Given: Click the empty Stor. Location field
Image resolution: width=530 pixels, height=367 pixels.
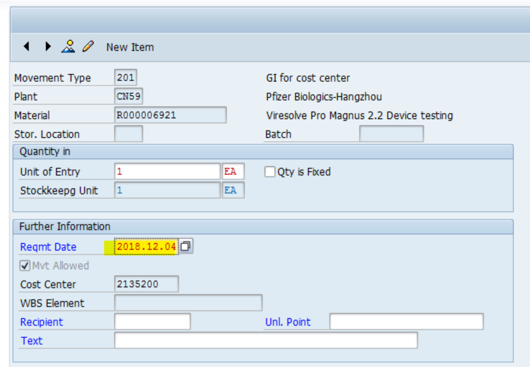Looking at the screenshot, I should [x=128, y=134].
